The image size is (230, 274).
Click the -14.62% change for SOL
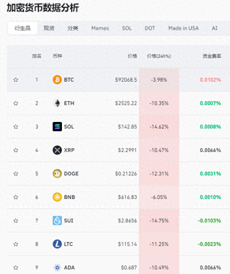pyautogui.click(x=159, y=127)
